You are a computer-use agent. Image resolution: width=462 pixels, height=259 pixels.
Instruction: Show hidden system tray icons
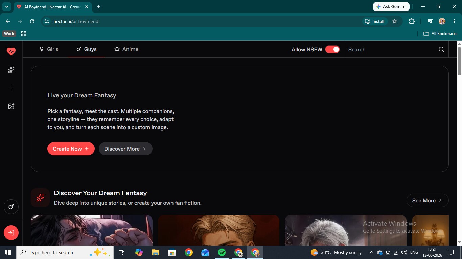[x=371, y=252]
